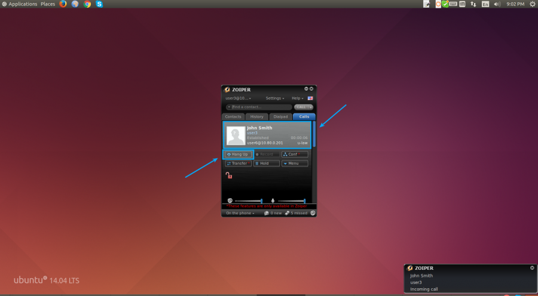Adjust the speaker volume slider
Screen dimensions: 538x296
249,201
